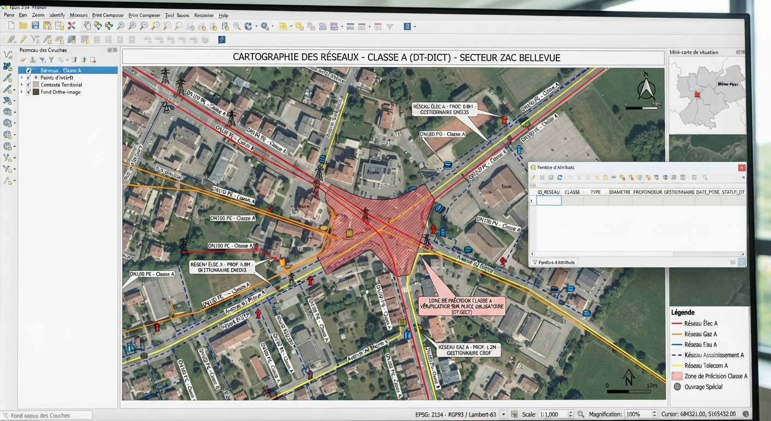Viewport: 771px width, 421px height.
Task: Open a project with the folder icon
Action: click(23, 26)
